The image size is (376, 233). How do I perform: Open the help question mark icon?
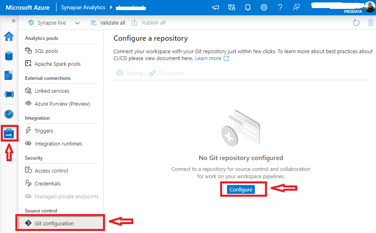pyautogui.click(x=280, y=7)
